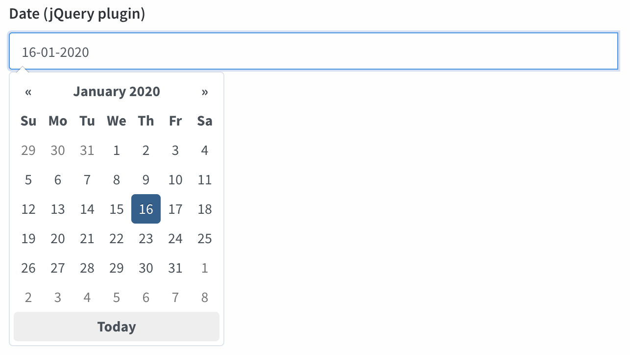Select the highlighted date 16
The height and width of the screenshot is (355, 630).
pos(145,209)
